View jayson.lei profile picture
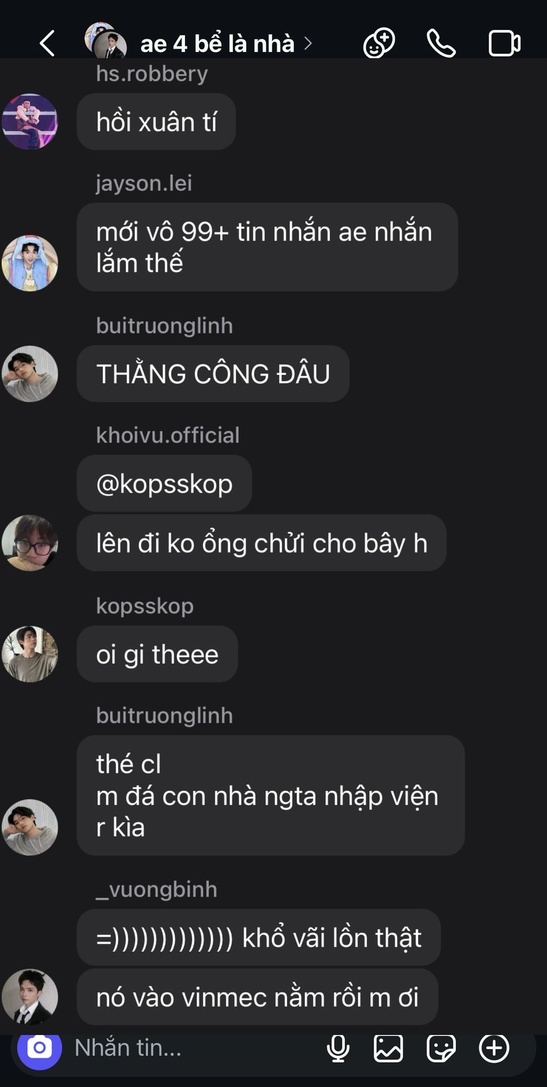Image resolution: width=547 pixels, height=1087 pixels. click(30, 263)
